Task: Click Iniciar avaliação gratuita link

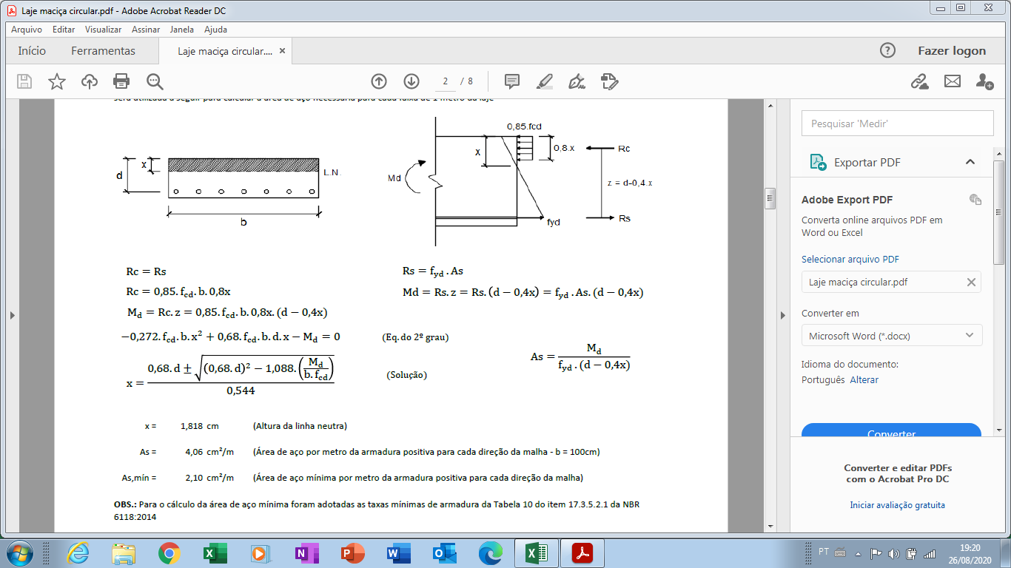Action: 897,505
